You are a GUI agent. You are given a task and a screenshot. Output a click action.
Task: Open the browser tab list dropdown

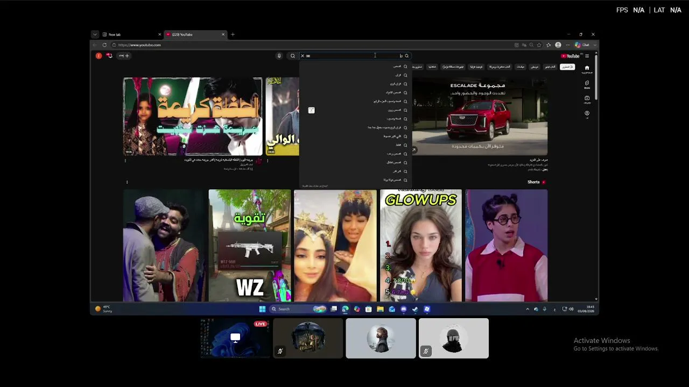point(95,34)
